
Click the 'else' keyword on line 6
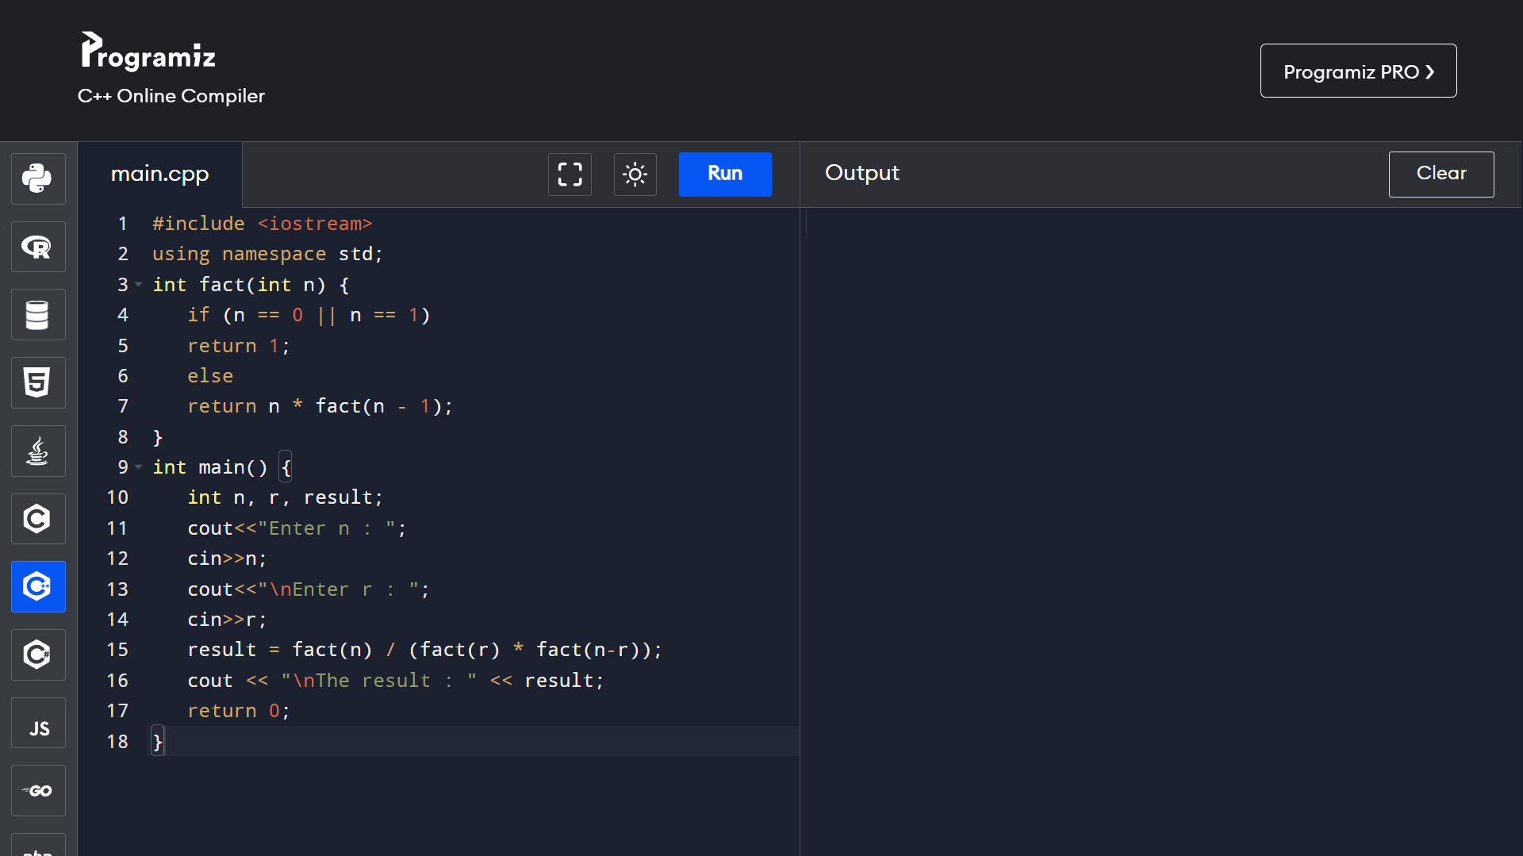pyautogui.click(x=210, y=376)
